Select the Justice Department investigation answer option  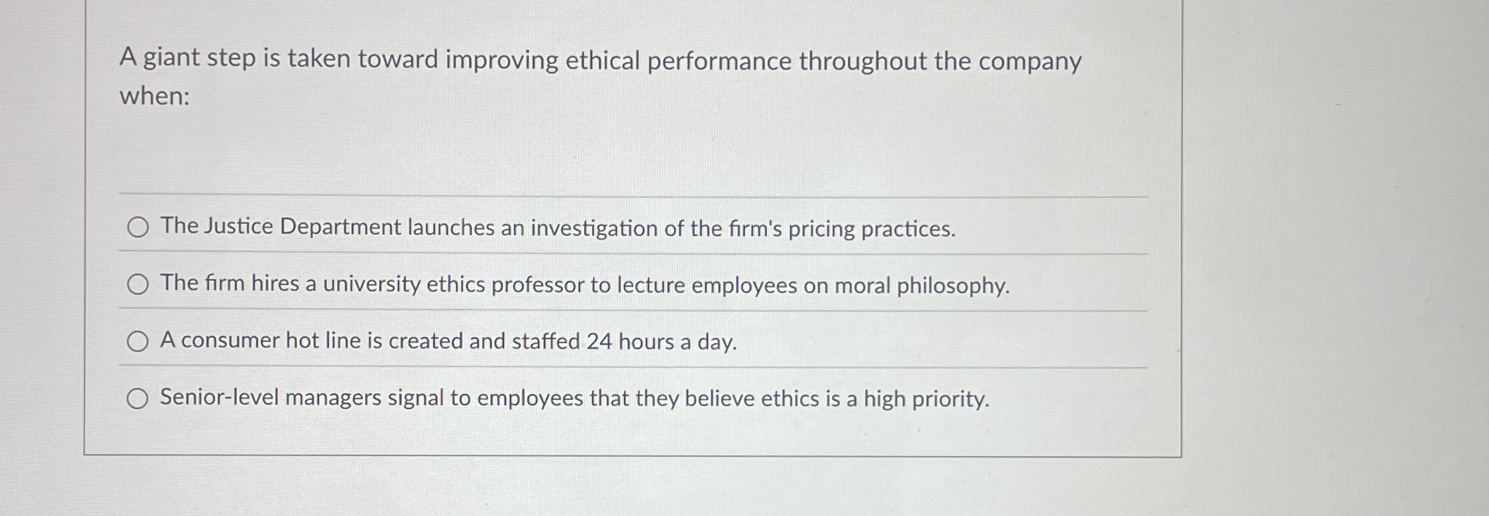558,228
